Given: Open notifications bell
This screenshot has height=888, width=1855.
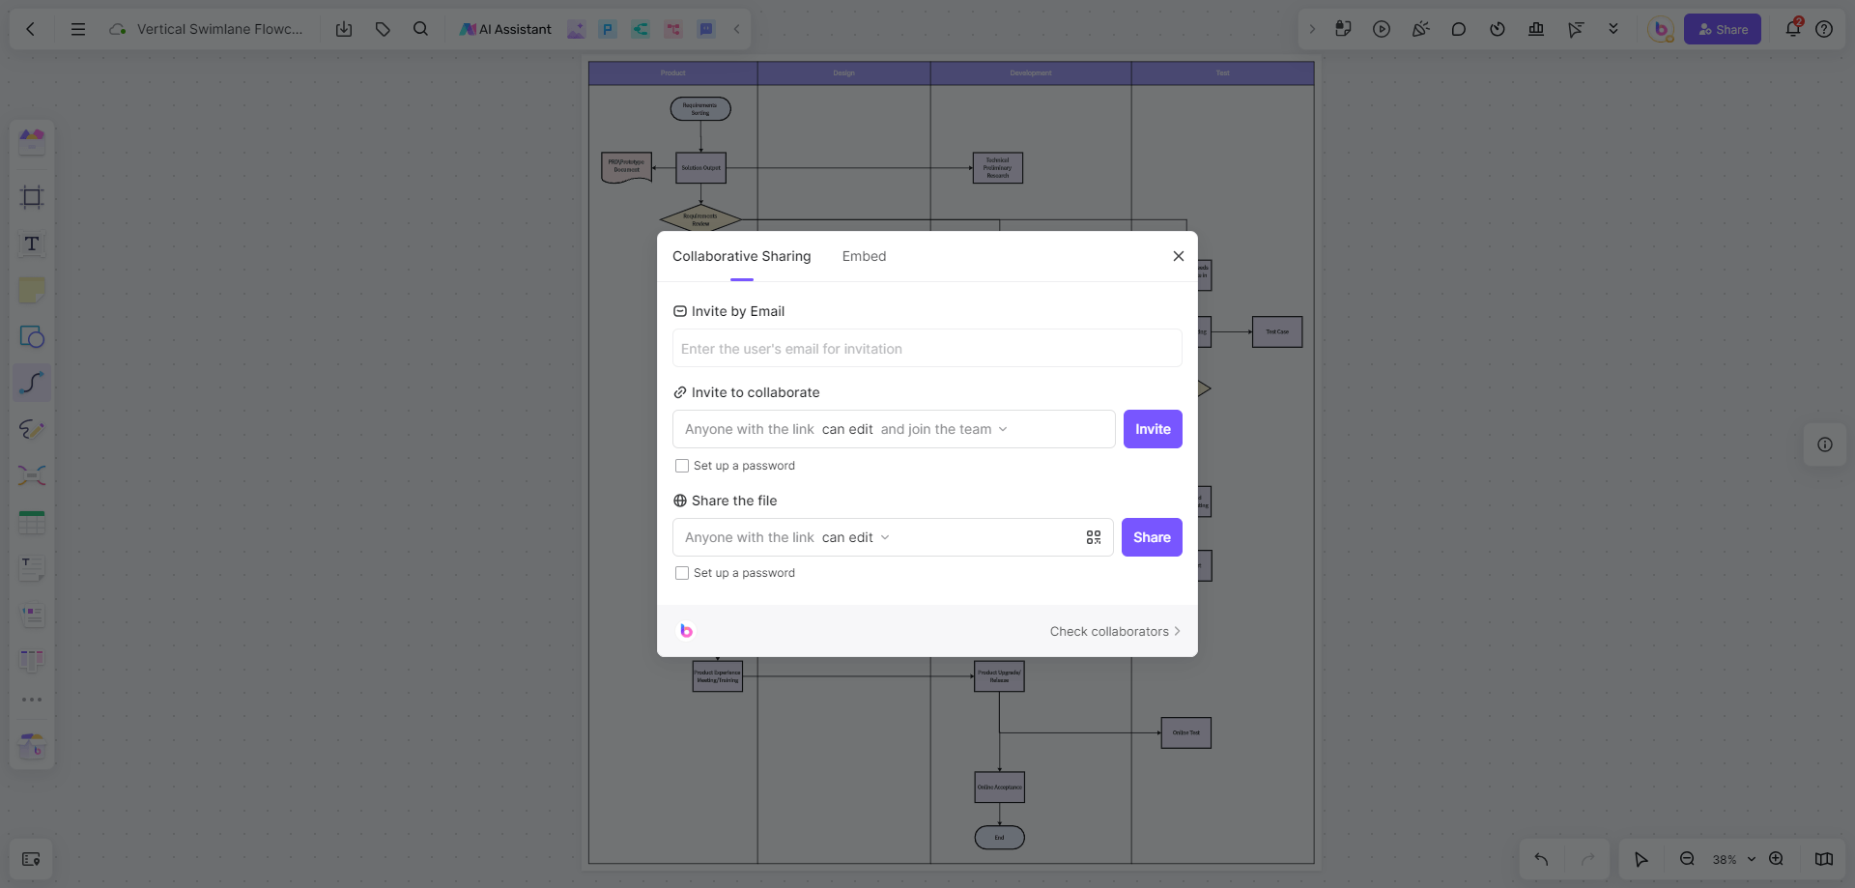Looking at the screenshot, I should [1793, 28].
